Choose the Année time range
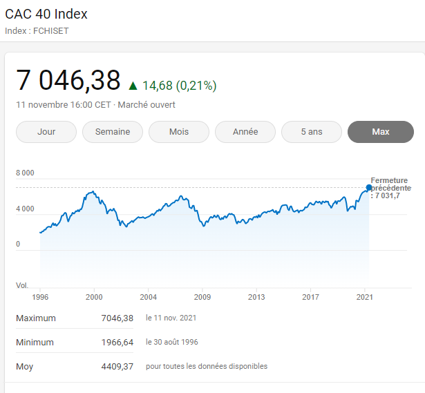425x393 pixels. click(245, 132)
